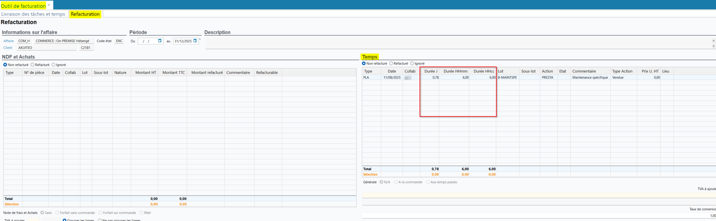Click the Client link label
Viewport: 716px width, 221px height.
coord(8,48)
